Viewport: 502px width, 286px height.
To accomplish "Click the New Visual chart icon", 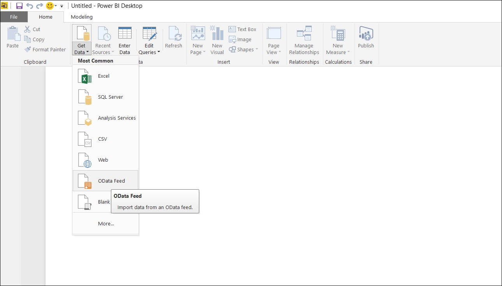I will point(217,33).
